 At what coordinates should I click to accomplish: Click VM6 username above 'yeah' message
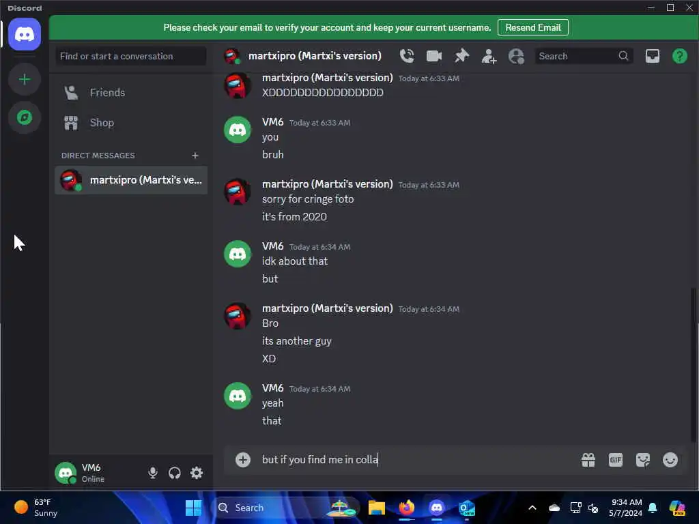pyautogui.click(x=272, y=388)
